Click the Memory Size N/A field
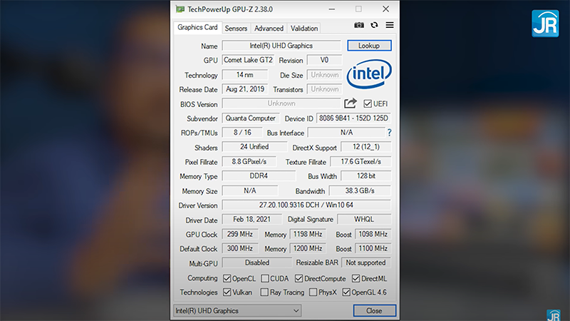 click(x=250, y=190)
